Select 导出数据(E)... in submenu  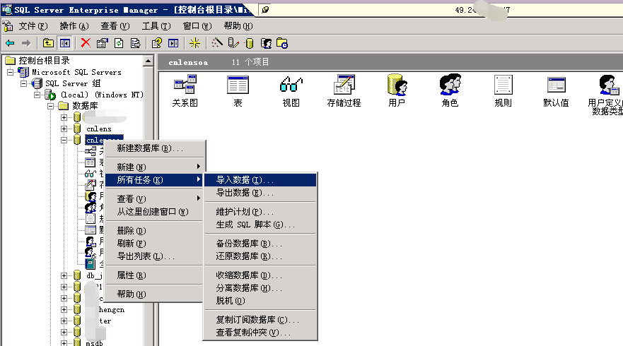tap(260, 193)
